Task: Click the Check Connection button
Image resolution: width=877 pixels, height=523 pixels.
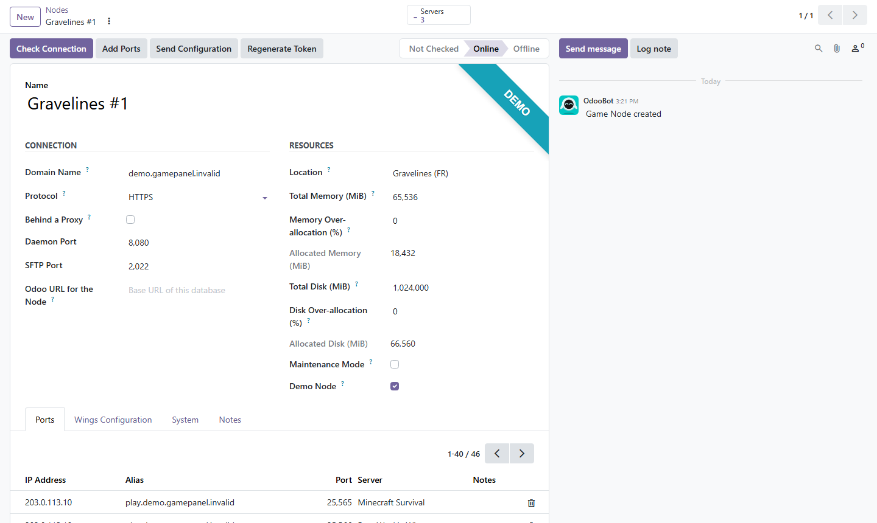Action: pos(52,49)
